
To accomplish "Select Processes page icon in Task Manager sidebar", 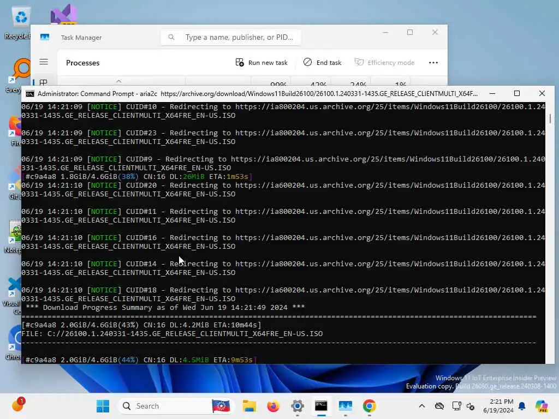I will 43,82.
